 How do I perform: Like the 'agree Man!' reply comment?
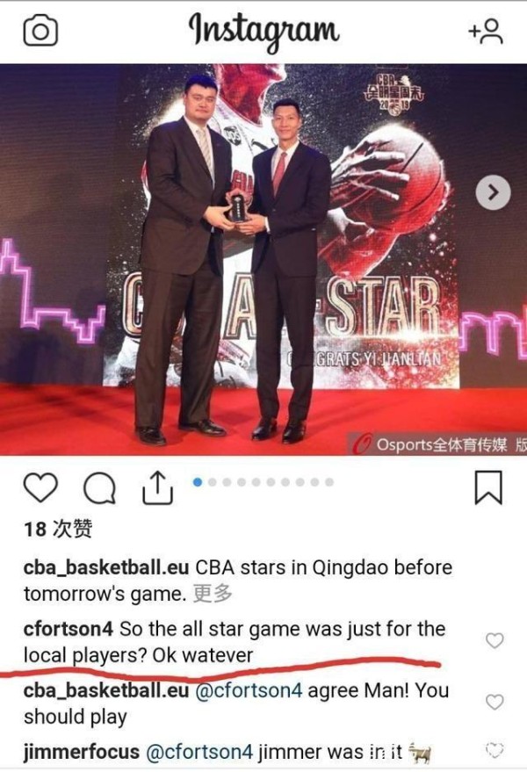495,702
